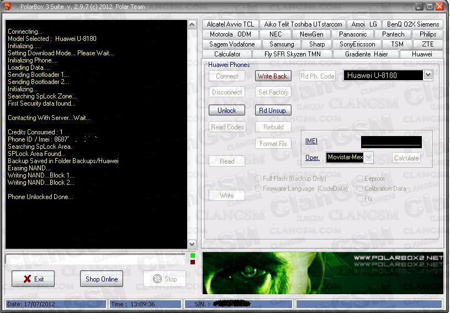Click the Connect button

pyautogui.click(x=227, y=76)
